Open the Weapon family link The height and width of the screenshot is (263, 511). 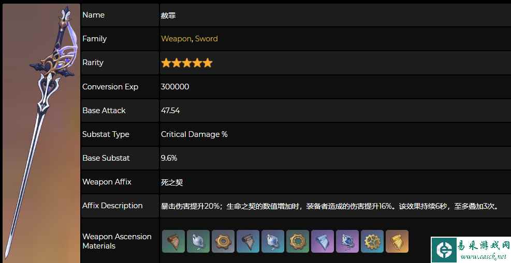[x=176, y=39]
